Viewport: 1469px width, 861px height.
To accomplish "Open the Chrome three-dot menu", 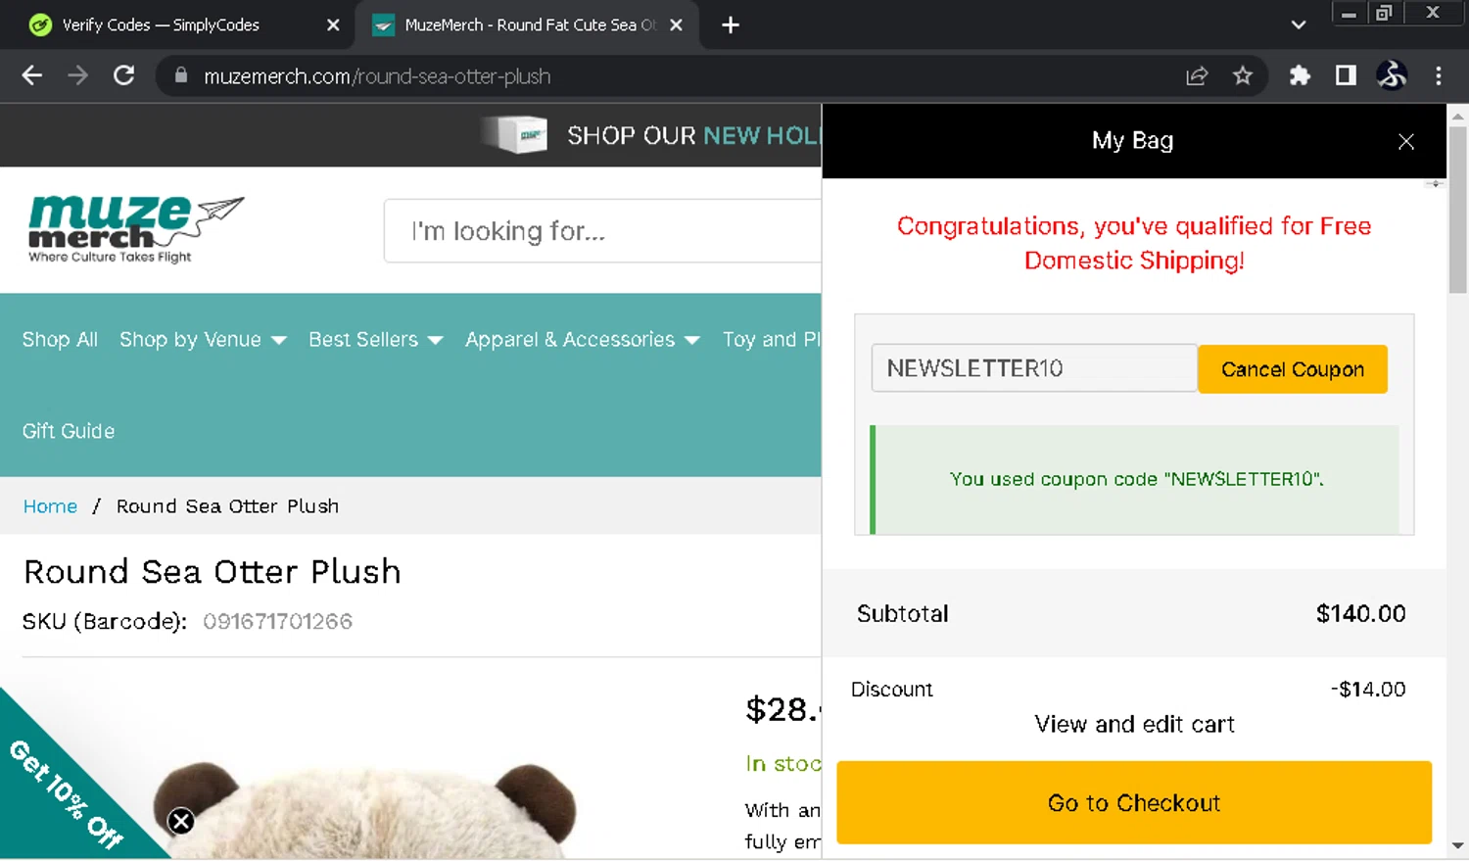I will coord(1438,75).
